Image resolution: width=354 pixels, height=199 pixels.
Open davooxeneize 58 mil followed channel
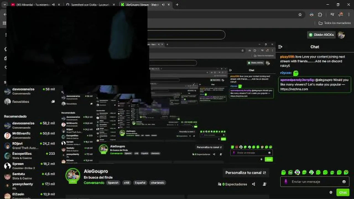tap(30, 91)
